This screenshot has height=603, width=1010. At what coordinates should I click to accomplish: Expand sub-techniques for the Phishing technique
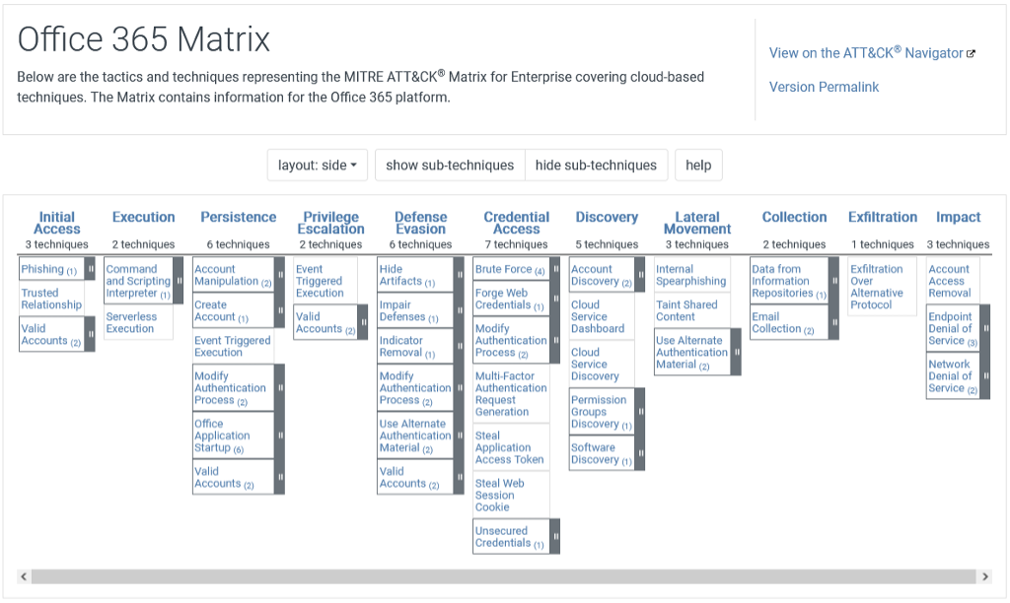pyautogui.click(x=91, y=269)
